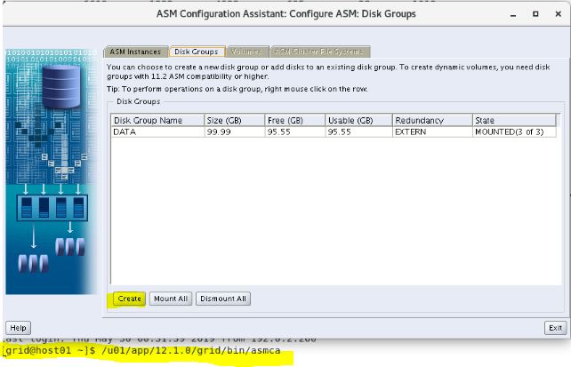Minimize the ASM Configuration Assistant window
The image size is (571, 367).
pyautogui.click(x=513, y=13)
